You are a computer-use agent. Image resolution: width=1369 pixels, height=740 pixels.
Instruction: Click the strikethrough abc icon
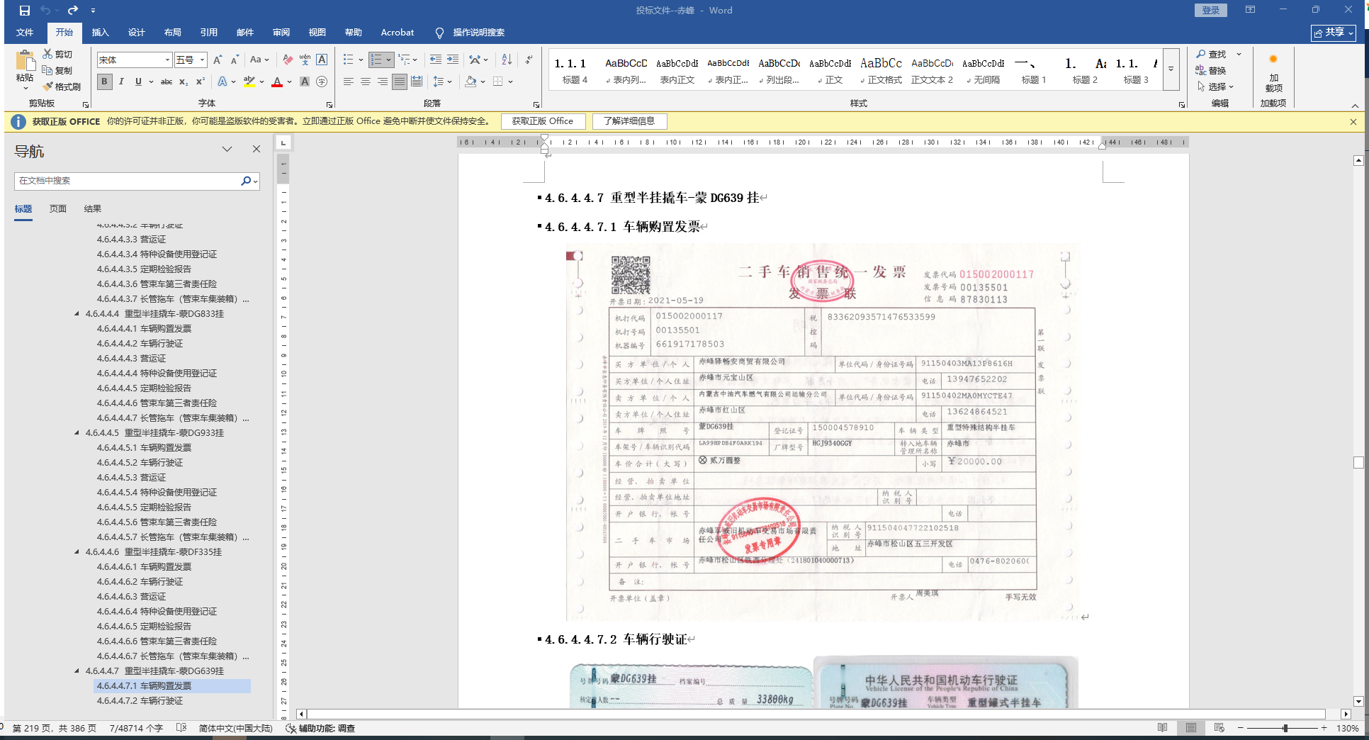[x=167, y=82]
